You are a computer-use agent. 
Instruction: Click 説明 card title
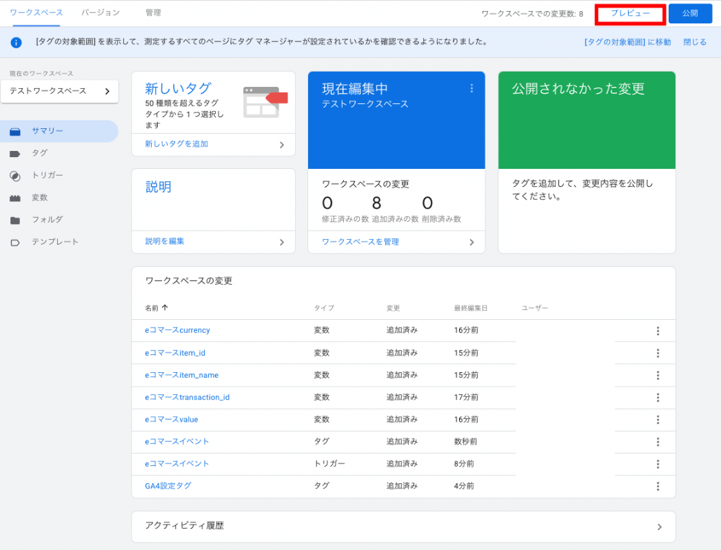[158, 187]
